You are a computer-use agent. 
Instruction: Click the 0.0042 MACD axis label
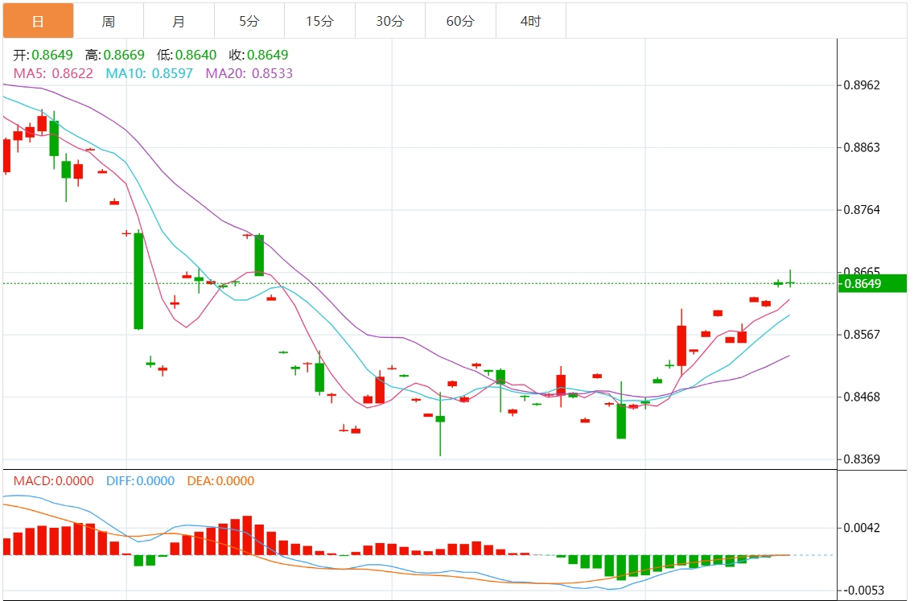pyautogui.click(x=863, y=528)
